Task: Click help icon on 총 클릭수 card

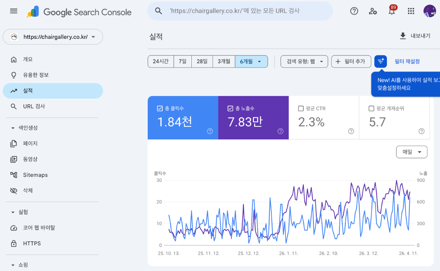Action: pos(210,131)
